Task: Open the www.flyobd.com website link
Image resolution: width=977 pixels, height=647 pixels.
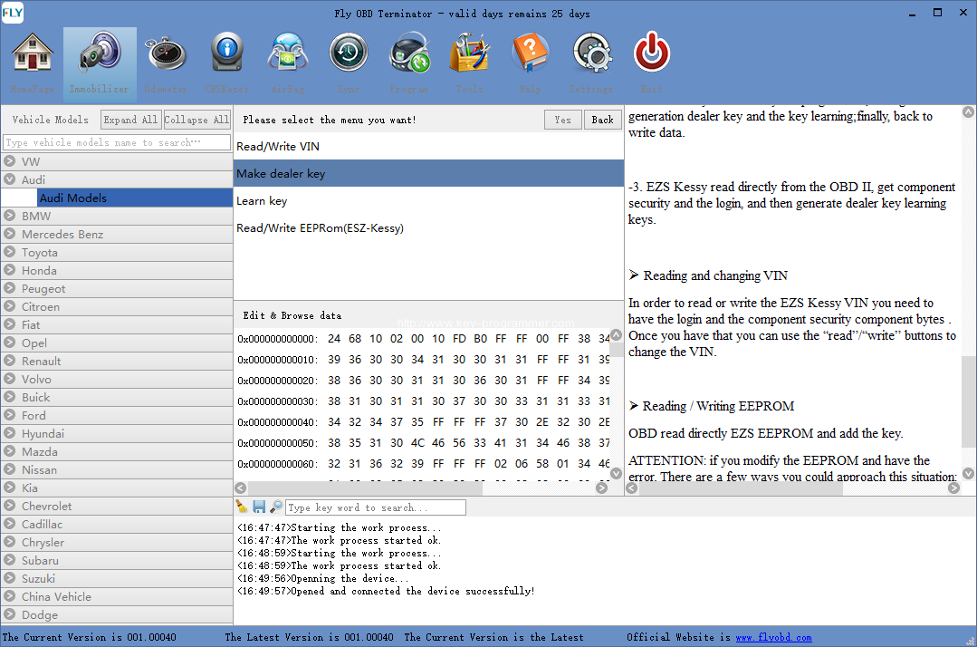Action: click(x=773, y=638)
